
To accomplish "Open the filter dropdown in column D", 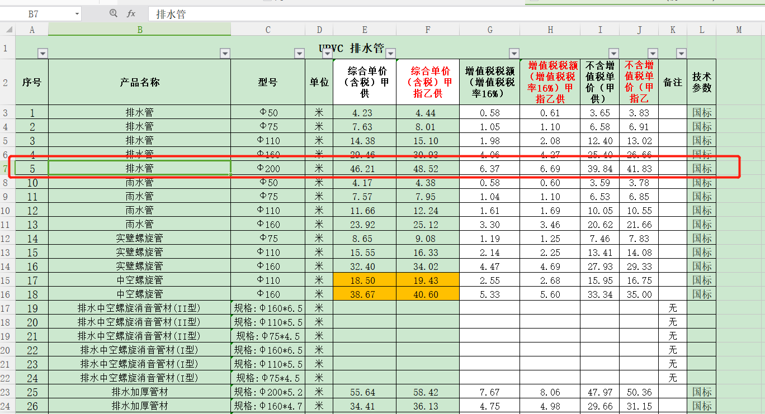I will 328,54.
